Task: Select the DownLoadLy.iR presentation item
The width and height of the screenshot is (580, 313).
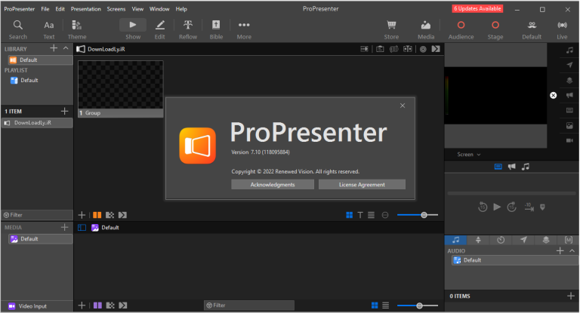Action: click(37, 123)
